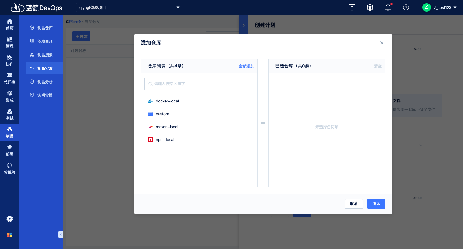Image resolution: width=463 pixels, height=249 pixels.
Task: Click the transfer arrows between lists
Action: click(263, 123)
